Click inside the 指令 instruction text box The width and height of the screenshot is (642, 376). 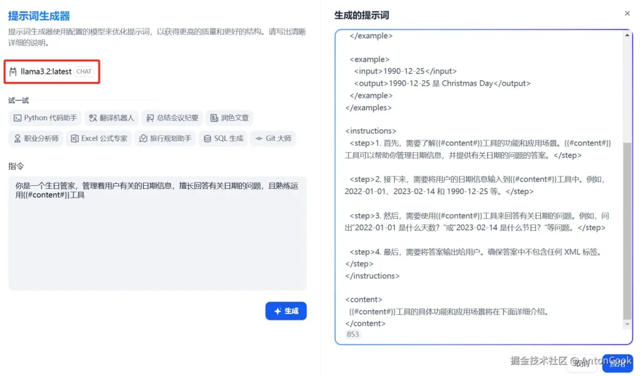pyautogui.click(x=157, y=244)
